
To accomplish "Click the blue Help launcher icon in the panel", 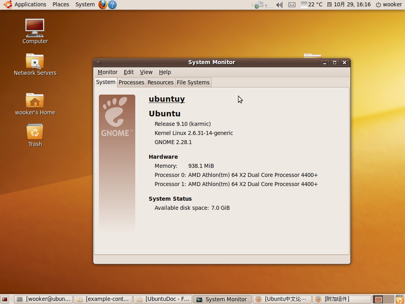I will pos(112,5).
